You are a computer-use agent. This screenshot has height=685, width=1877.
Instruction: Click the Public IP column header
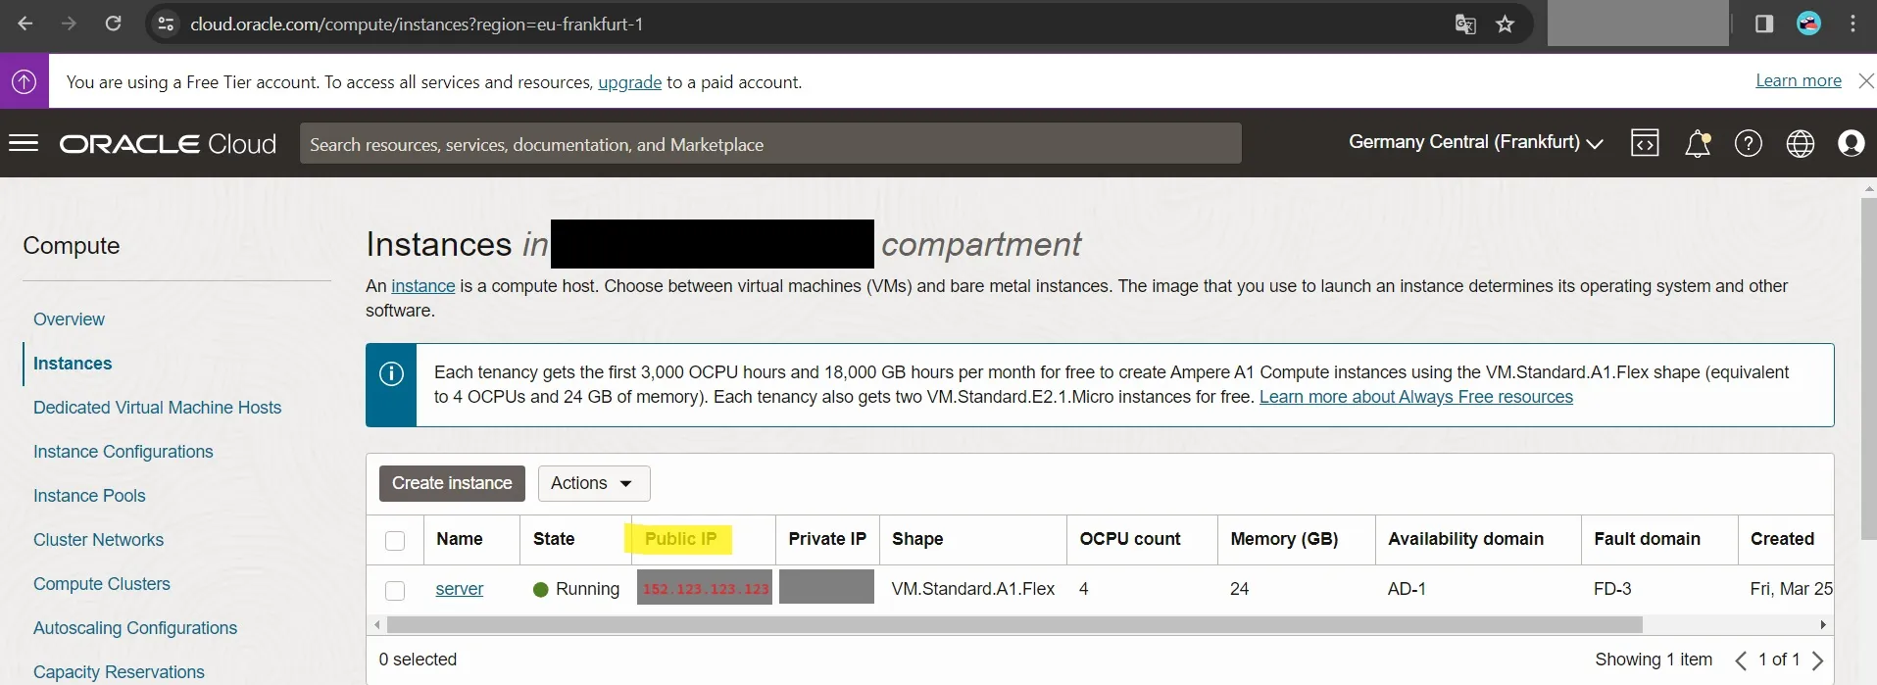pos(680,539)
